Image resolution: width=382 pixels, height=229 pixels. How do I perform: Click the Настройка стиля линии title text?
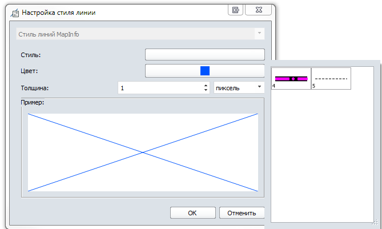(x=57, y=13)
